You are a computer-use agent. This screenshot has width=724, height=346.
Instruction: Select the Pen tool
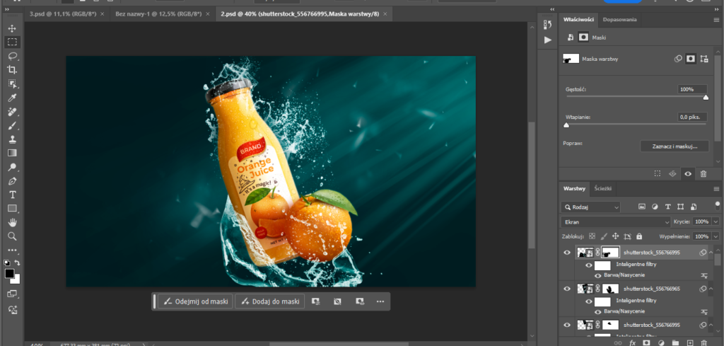tap(12, 180)
